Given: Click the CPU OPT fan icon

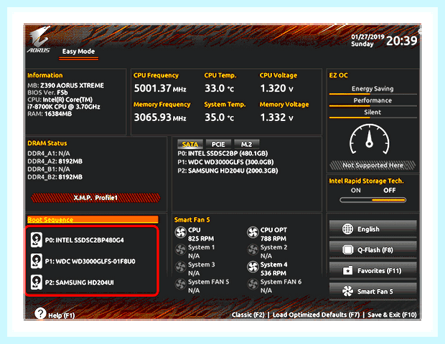Looking at the screenshot, I should (x=253, y=232).
